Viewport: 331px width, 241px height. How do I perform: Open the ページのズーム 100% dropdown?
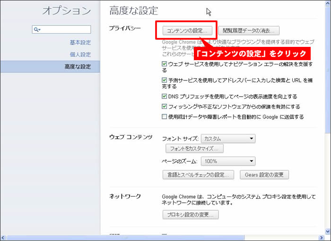click(228, 161)
